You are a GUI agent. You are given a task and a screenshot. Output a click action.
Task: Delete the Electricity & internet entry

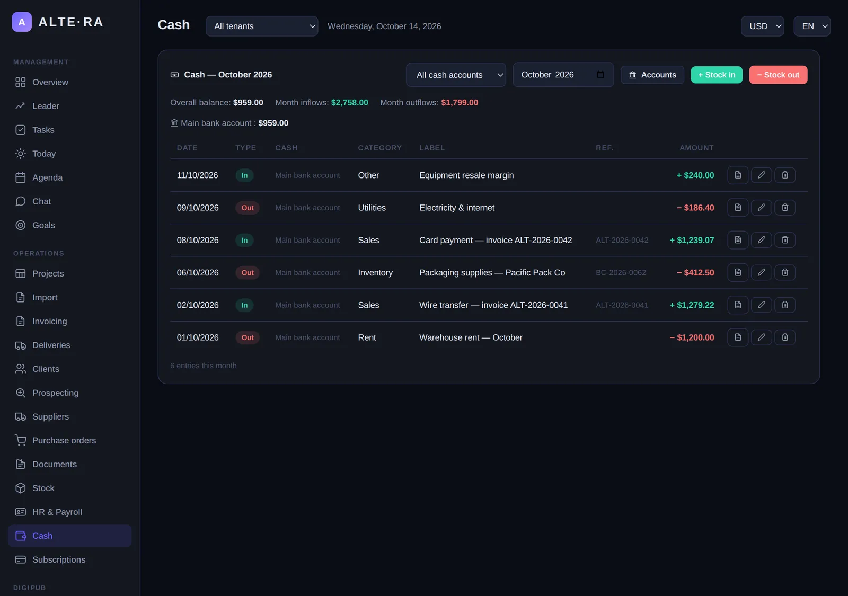[785, 208]
